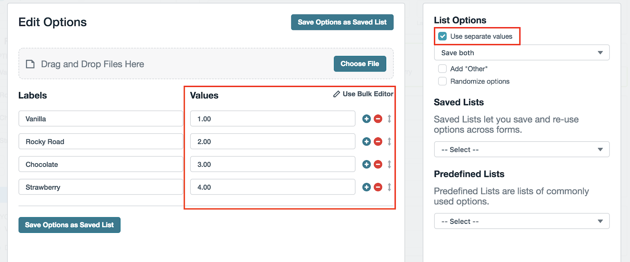Click the reorder handle on the Strawberry row
This screenshot has height=262, width=630.
coord(389,187)
